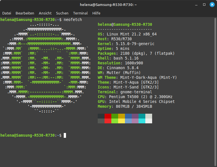Open the Bearbeiten menu

point(25,13)
